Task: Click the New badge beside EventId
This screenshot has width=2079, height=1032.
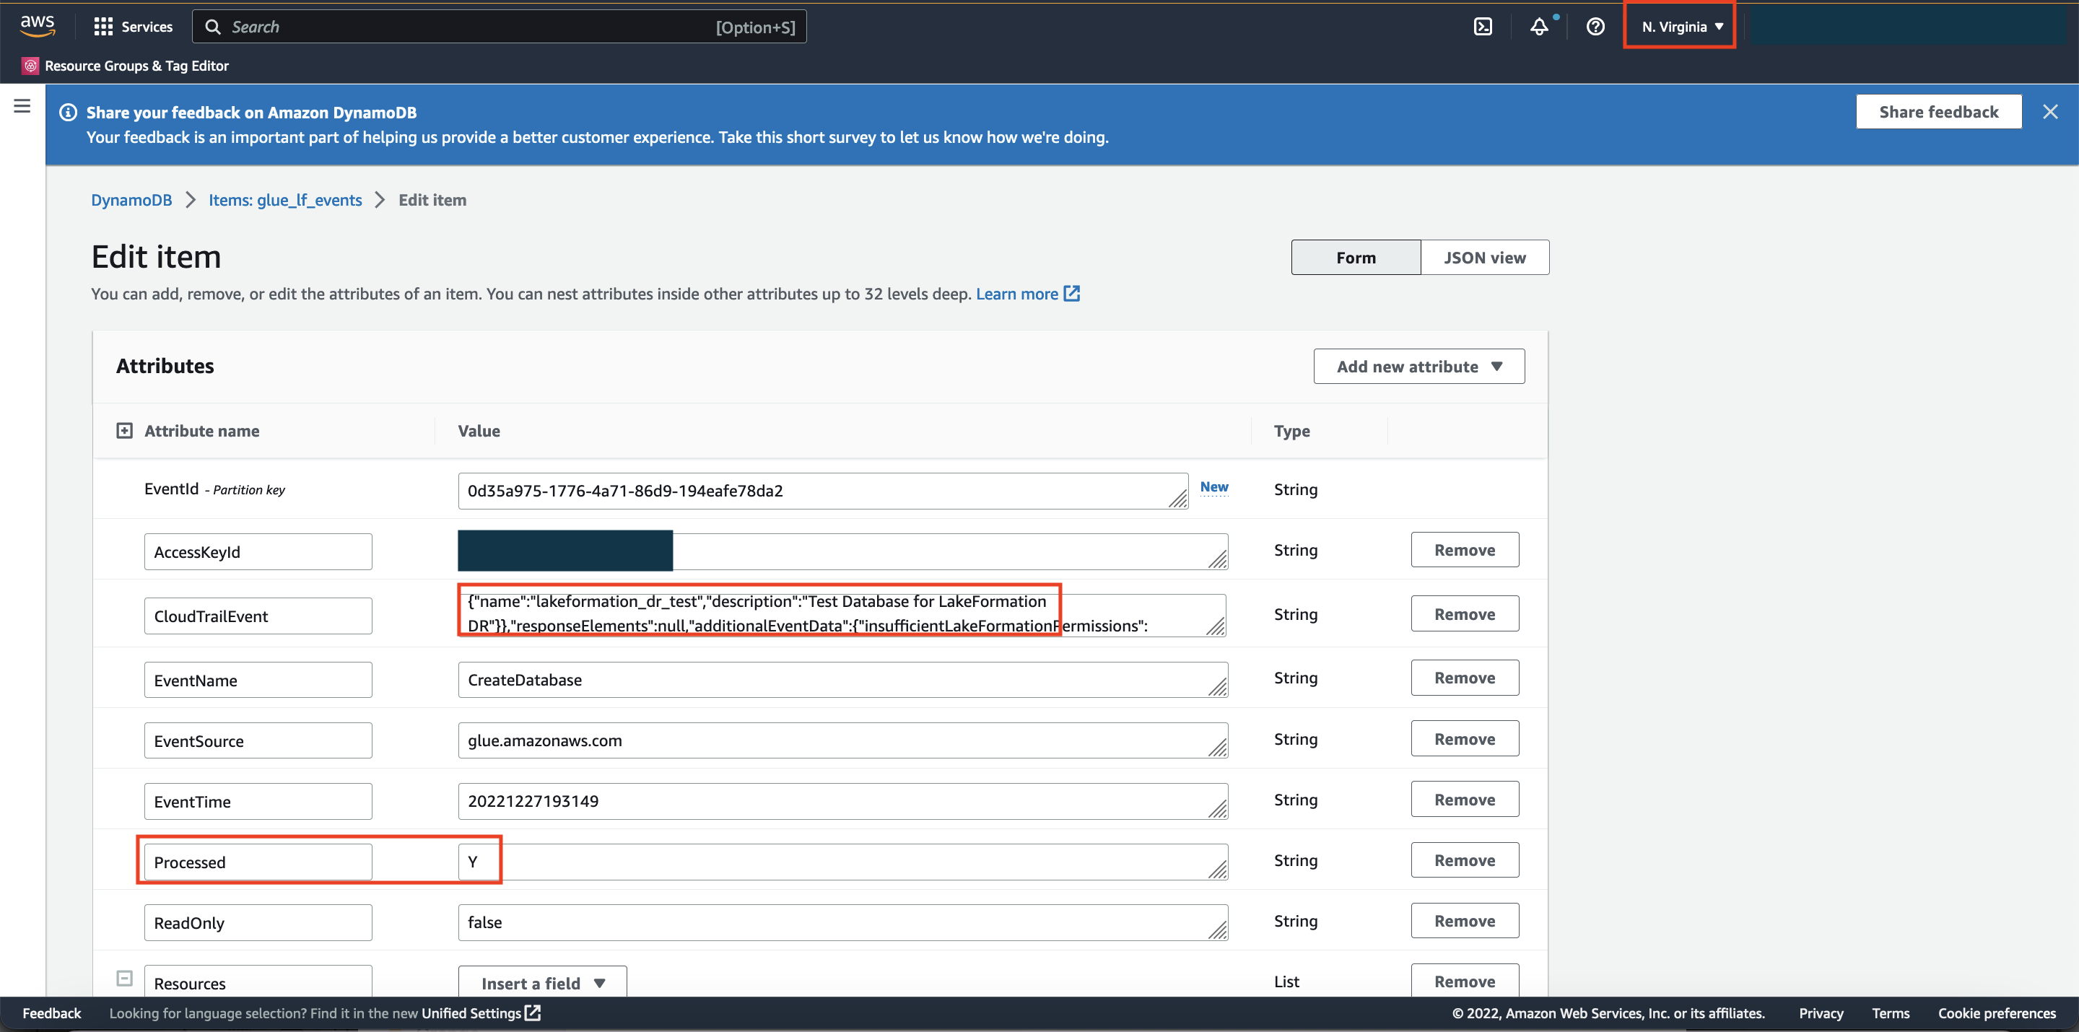Action: (x=1213, y=486)
